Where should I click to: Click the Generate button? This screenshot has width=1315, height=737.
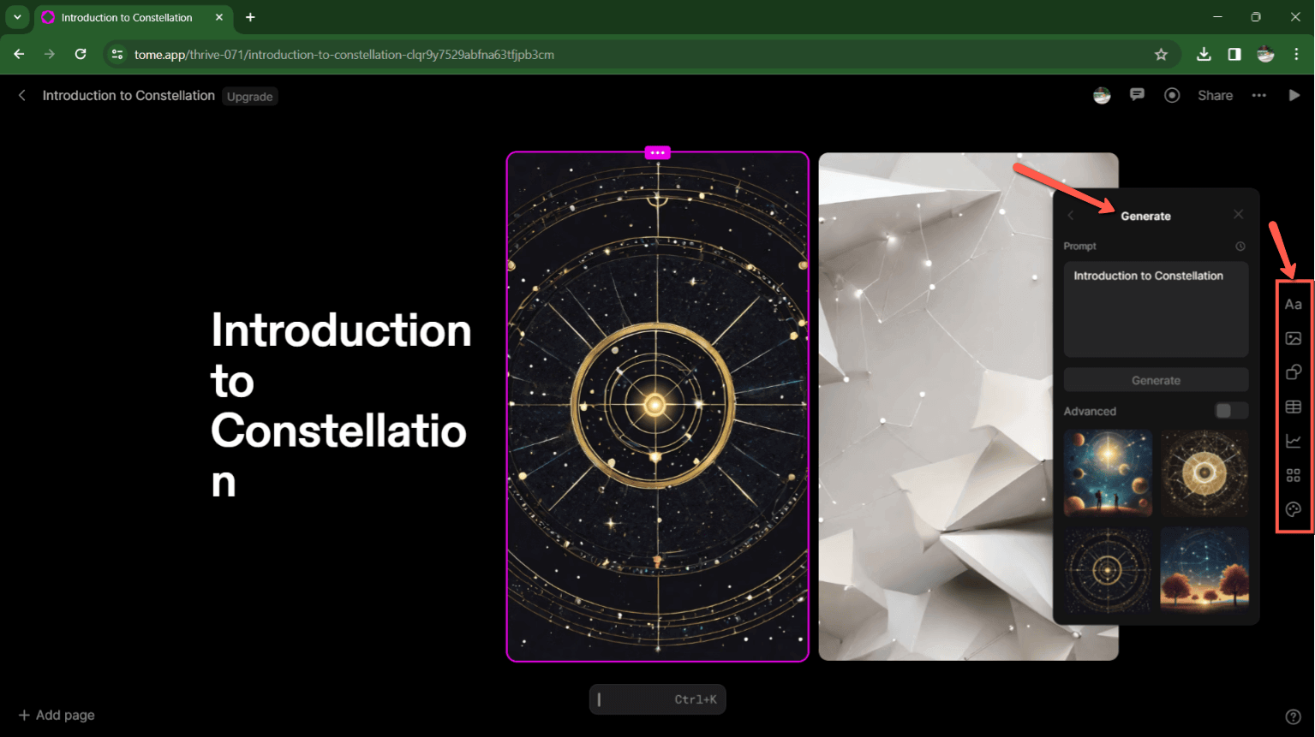click(x=1156, y=379)
